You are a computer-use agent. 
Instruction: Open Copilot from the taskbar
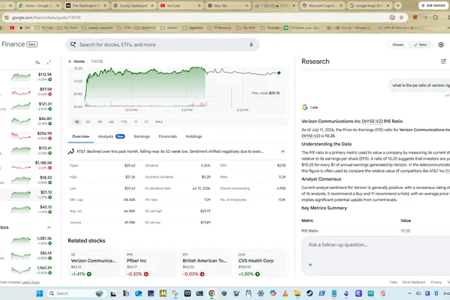[x=273, y=293]
